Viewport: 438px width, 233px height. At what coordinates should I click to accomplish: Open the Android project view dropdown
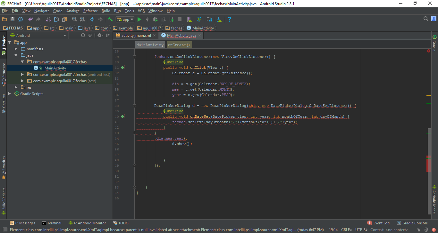coord(38,36)
